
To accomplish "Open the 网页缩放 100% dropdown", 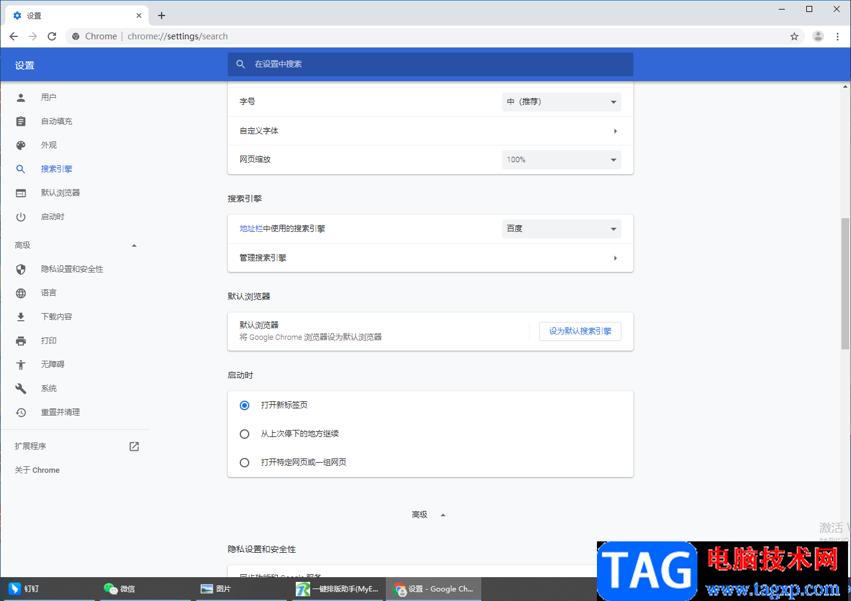I will pyautogui.click(x=562, y=160).
